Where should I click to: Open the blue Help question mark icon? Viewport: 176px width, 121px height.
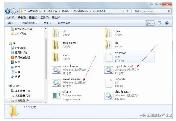click(x=167, y=23)
